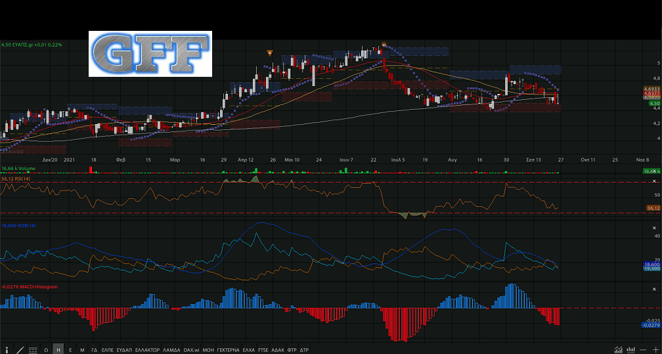Open the info icon in bottom toolbar
The image size is (662, 354).
tap(7, 350)
